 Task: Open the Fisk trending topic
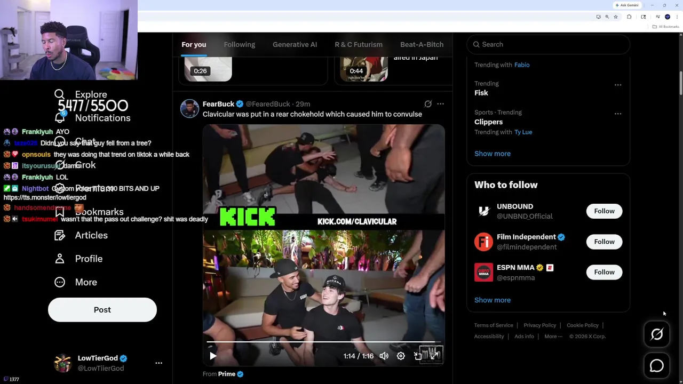coord(481,93)
